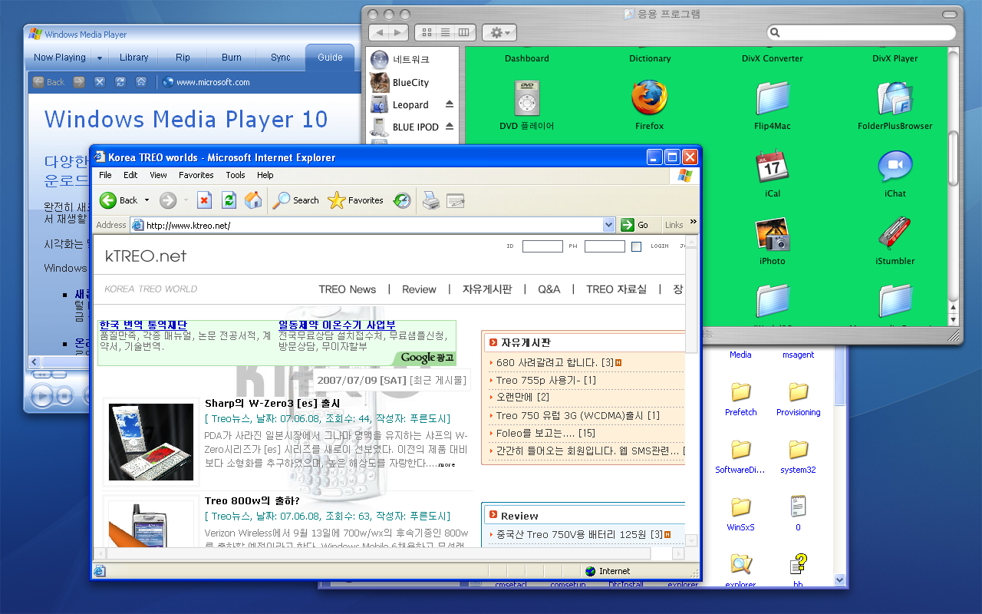This screenshot has height=614, width=982.
Task: Click the Back button in Internet Explorer
Action: [118, 200]
